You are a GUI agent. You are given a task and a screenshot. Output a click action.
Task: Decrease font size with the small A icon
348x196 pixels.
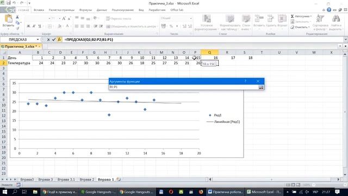click(69, 19)
